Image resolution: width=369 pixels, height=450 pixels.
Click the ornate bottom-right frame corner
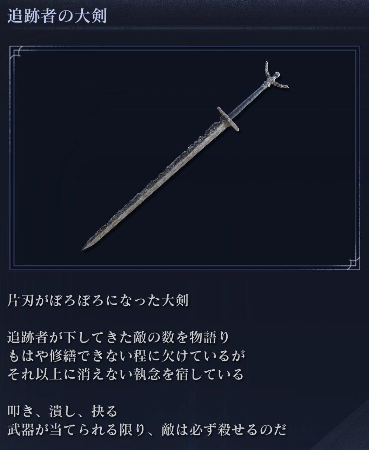[353, 263]
